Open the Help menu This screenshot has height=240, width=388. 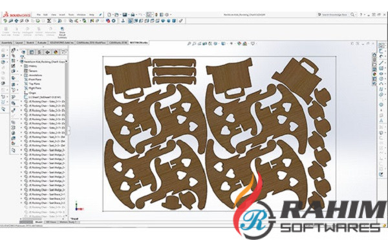pyautogui.click(x=92, y=15)
